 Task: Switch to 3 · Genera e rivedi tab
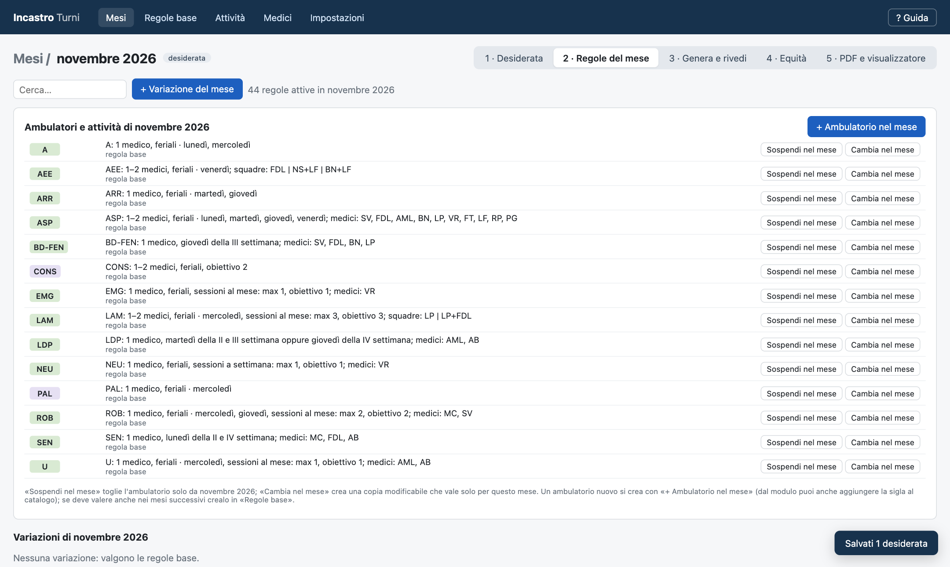pyautogui.click(x=708, y=58)
